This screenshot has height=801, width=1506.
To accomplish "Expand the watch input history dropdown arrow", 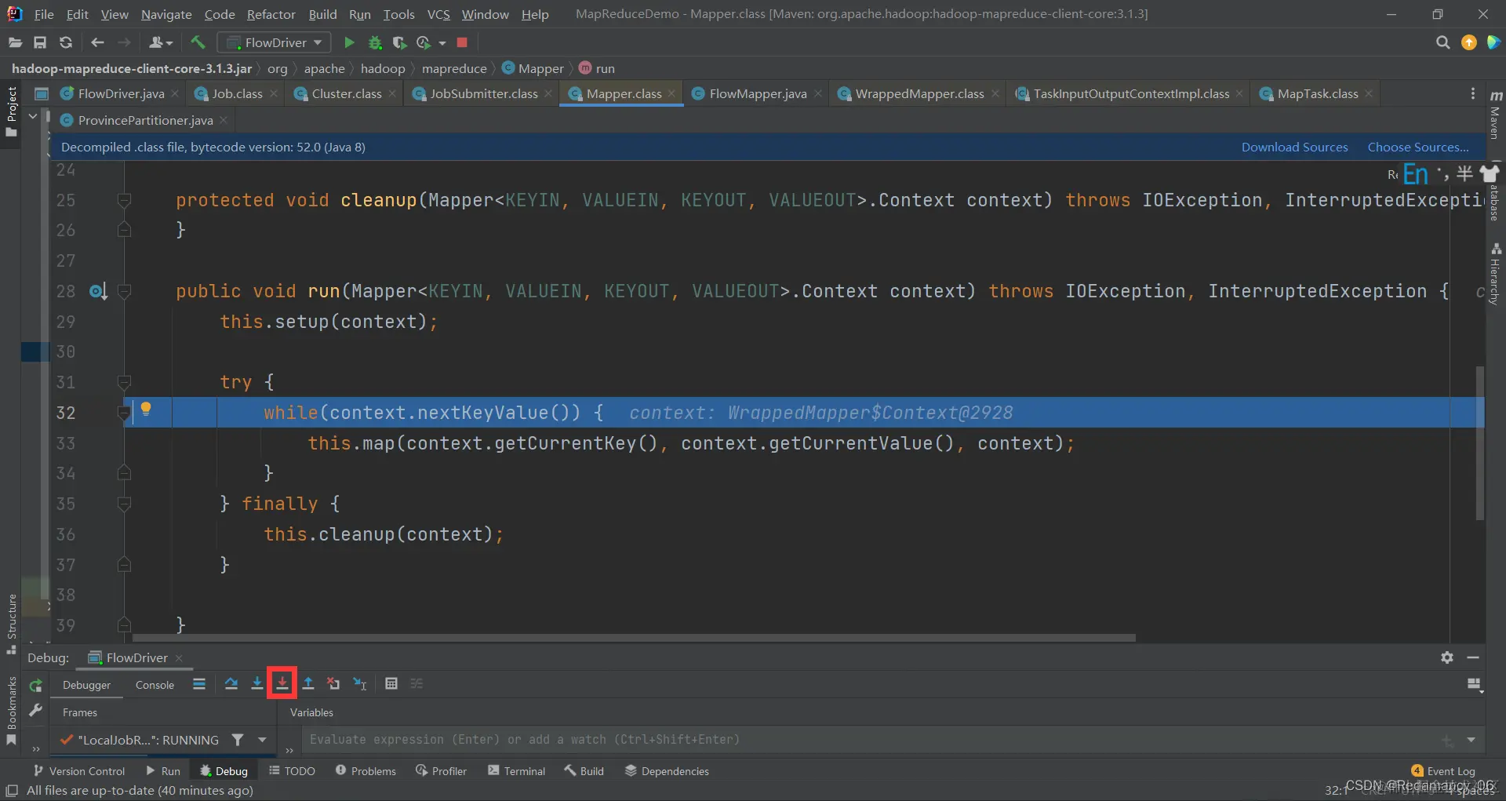I will coord(1471,739).
